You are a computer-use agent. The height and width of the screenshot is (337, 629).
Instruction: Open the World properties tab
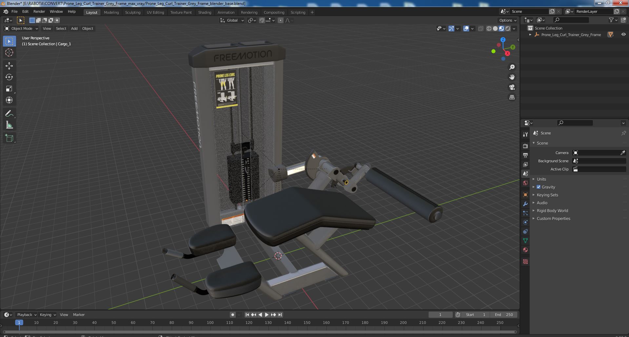[525, 183]
